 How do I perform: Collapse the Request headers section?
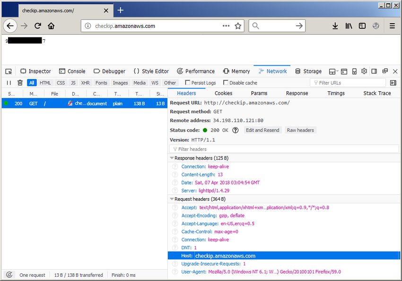pyautogui.click(x=172, y=199)
